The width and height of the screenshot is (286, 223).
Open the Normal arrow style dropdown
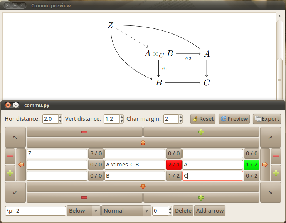pyautogui.click(x=126, y=211)
